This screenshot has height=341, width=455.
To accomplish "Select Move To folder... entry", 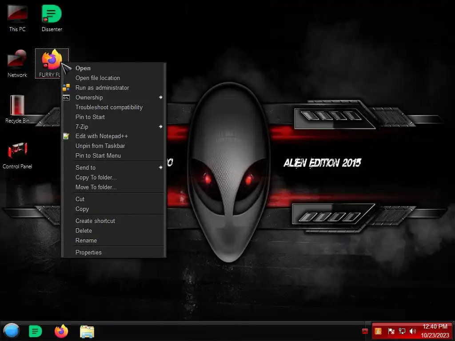I will pos(114,187).
